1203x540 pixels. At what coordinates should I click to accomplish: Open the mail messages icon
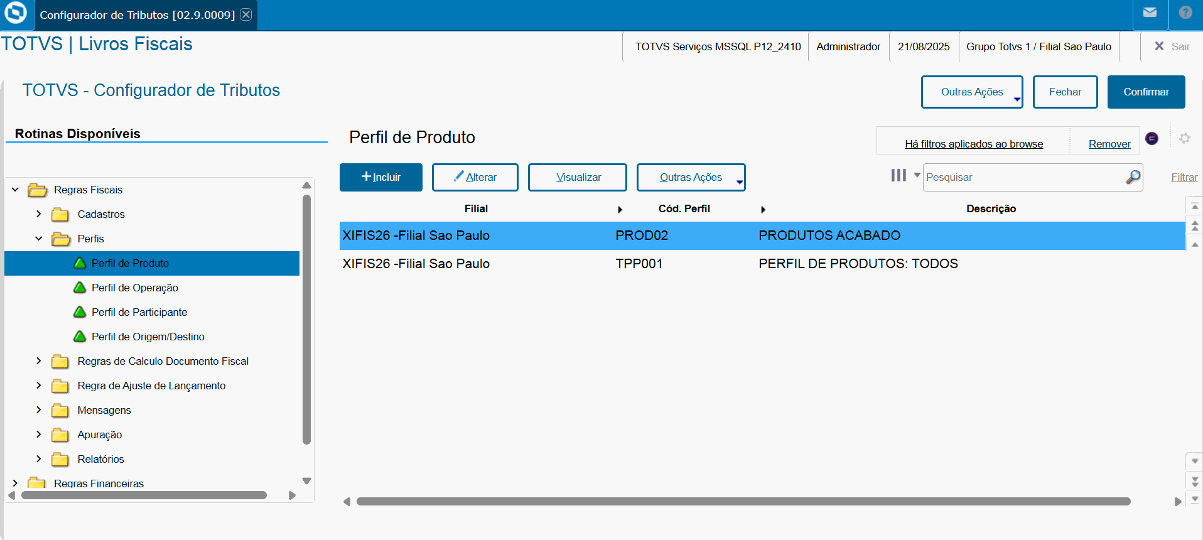(x=1150, y=13)
